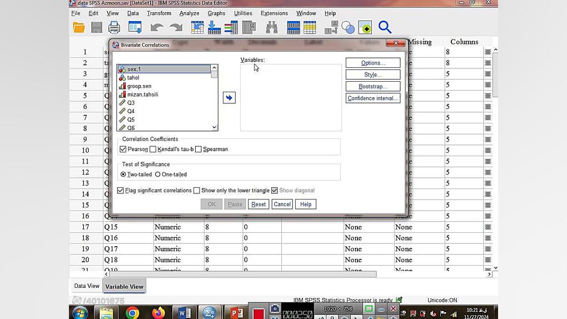
Task: Click the Go to case icon
Action: coord(197,27)
